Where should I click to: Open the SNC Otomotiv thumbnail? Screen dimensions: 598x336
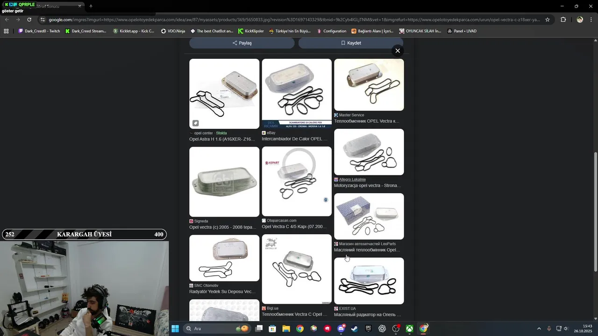coord(224,258)
